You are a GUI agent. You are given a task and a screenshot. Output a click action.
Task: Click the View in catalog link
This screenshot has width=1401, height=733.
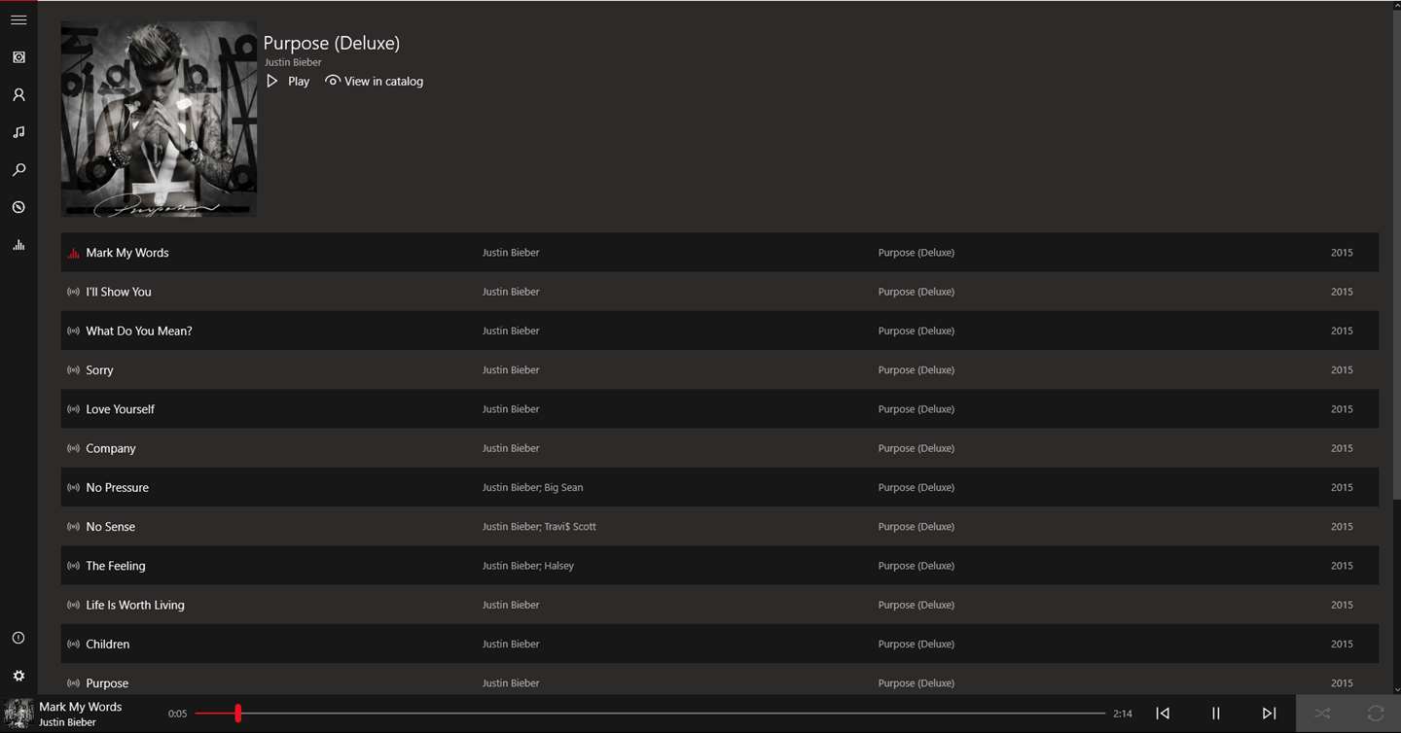pos(375,82)
